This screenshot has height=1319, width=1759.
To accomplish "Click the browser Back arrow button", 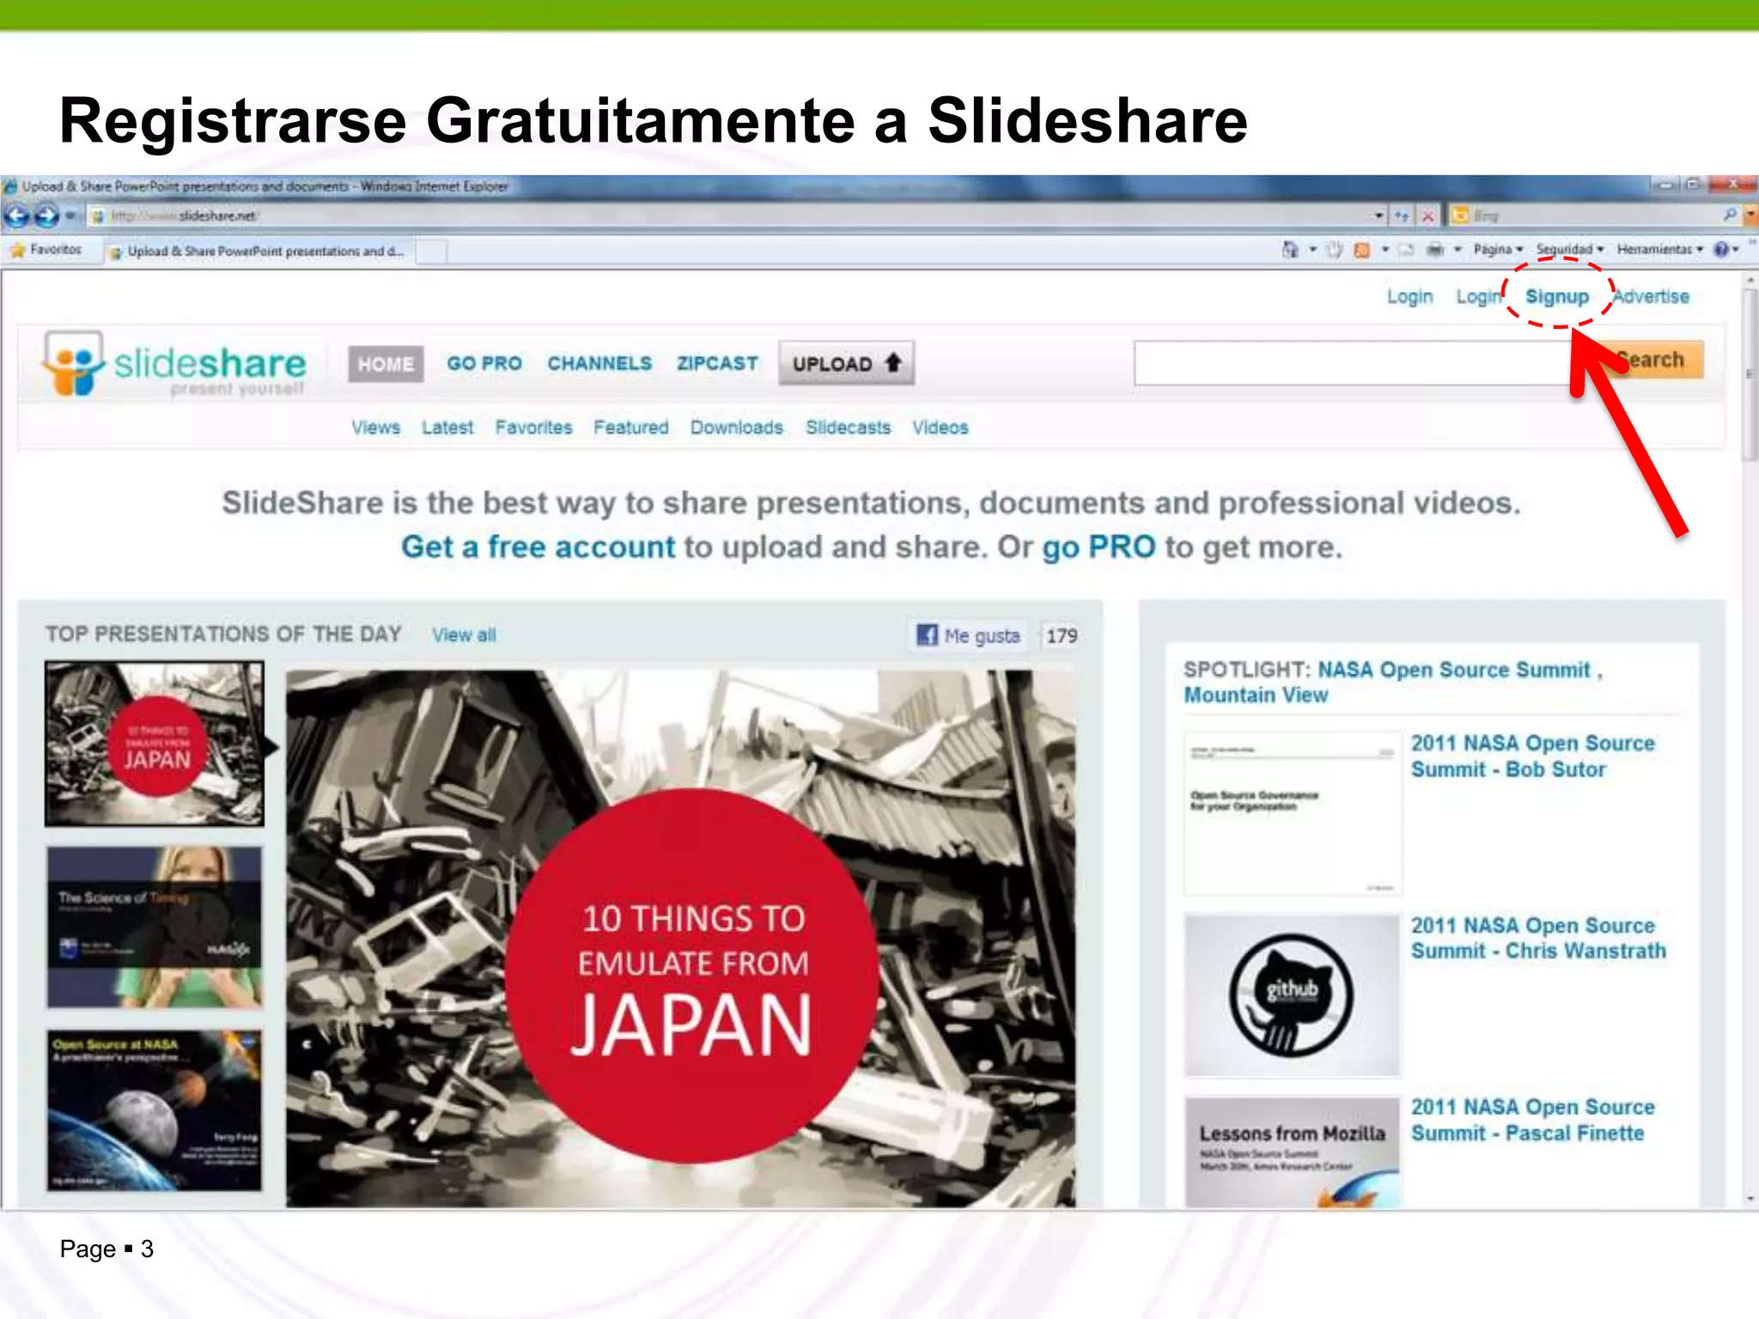I will pyautogui.click(x=16, y=216).
